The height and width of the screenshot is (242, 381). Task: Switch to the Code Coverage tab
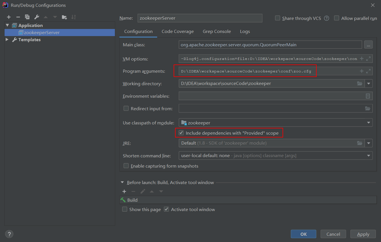pos(178,32)
